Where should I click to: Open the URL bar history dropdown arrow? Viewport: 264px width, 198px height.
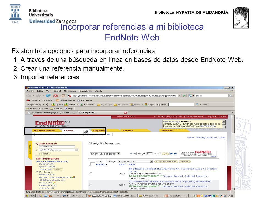[180, 96]
